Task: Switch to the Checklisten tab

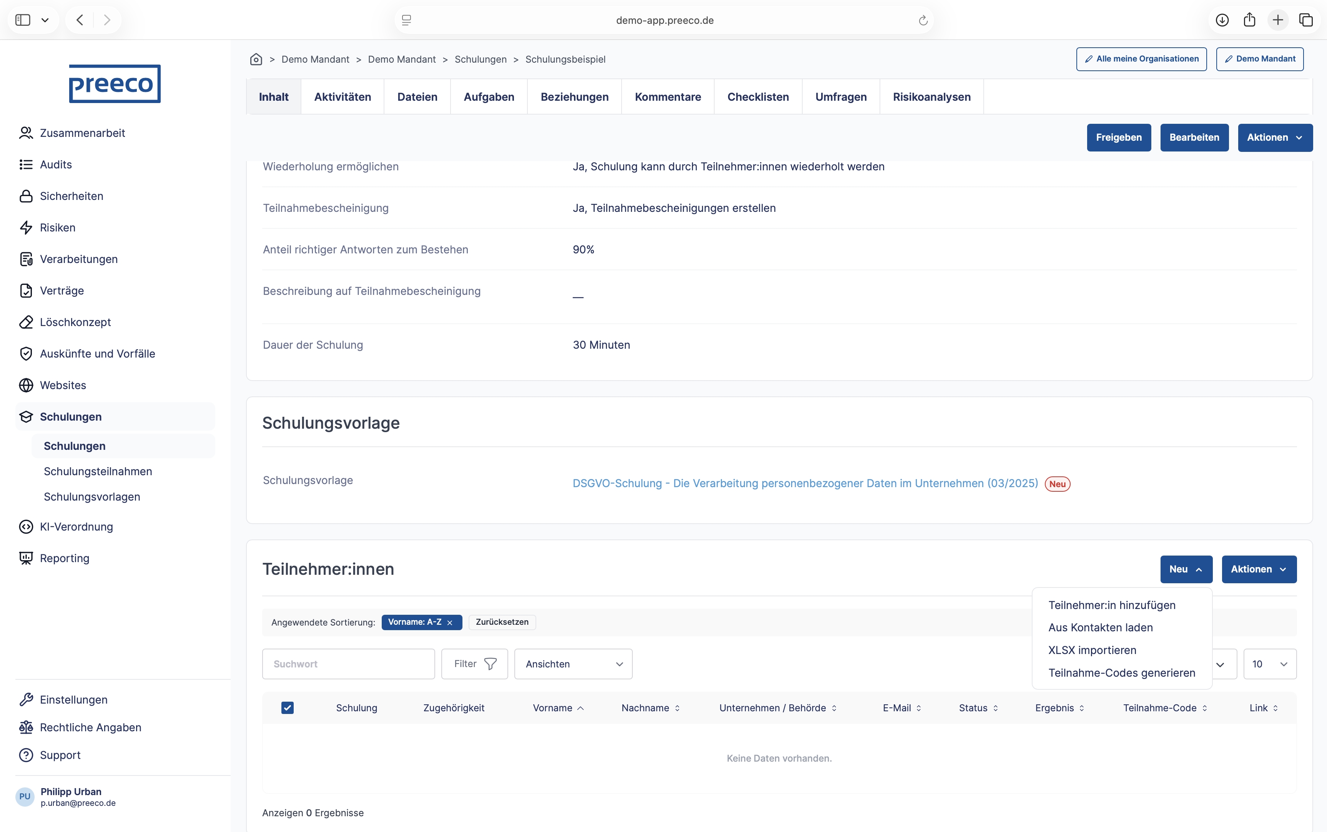Action: point(758,97)
